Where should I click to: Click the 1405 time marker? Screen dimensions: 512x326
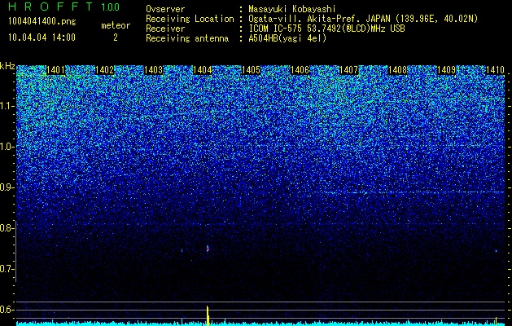tap(251, 70)
